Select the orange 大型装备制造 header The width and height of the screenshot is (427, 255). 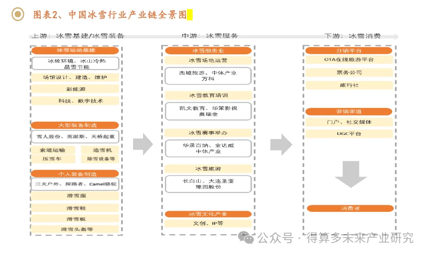coord(75,125)
